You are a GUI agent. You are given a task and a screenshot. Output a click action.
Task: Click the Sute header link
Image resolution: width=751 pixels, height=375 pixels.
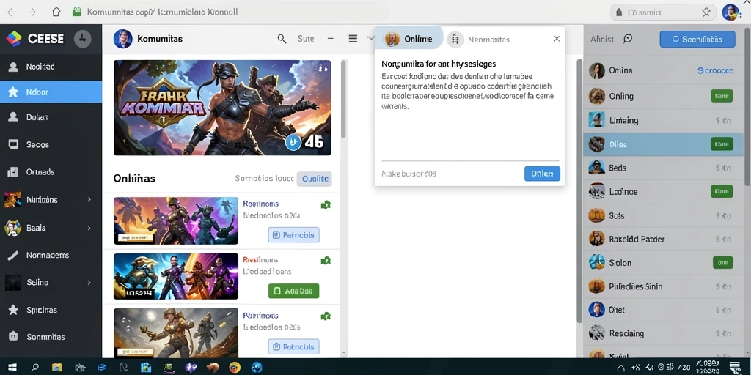306,39
